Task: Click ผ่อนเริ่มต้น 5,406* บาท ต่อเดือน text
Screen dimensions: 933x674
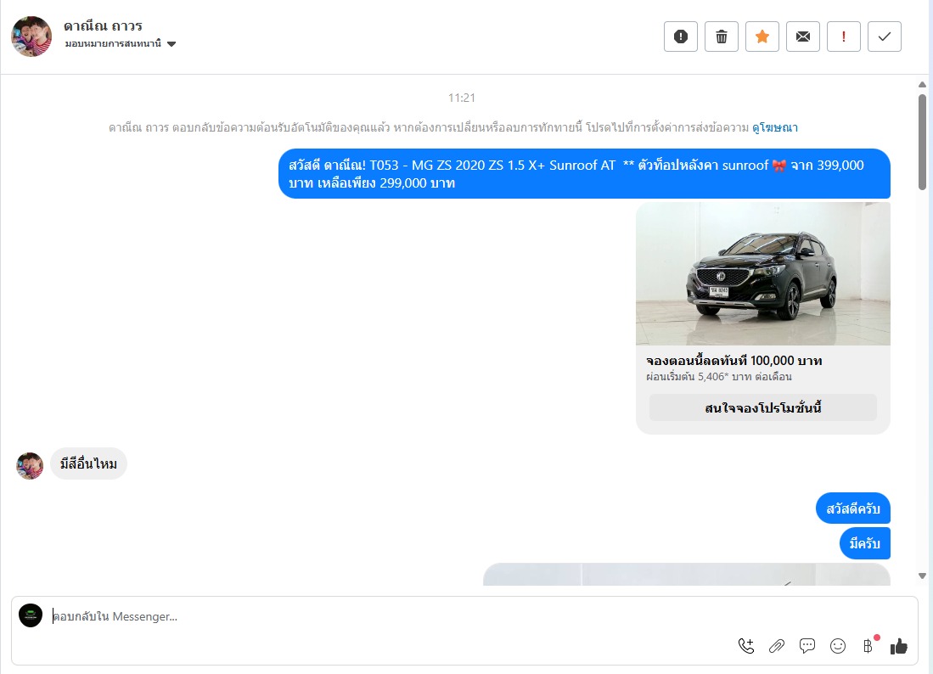Action: point(719,377)
